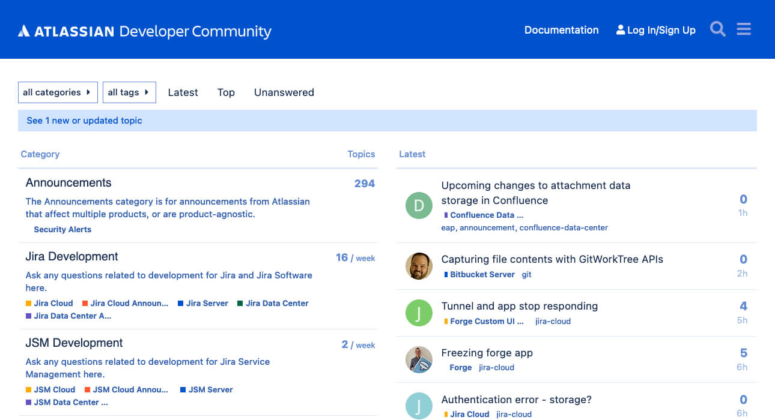The width and height of the screenshot is (775, 420).
Task: Click the person icon beside Log In/Sign Up
Action: click(x=619, y=29)
